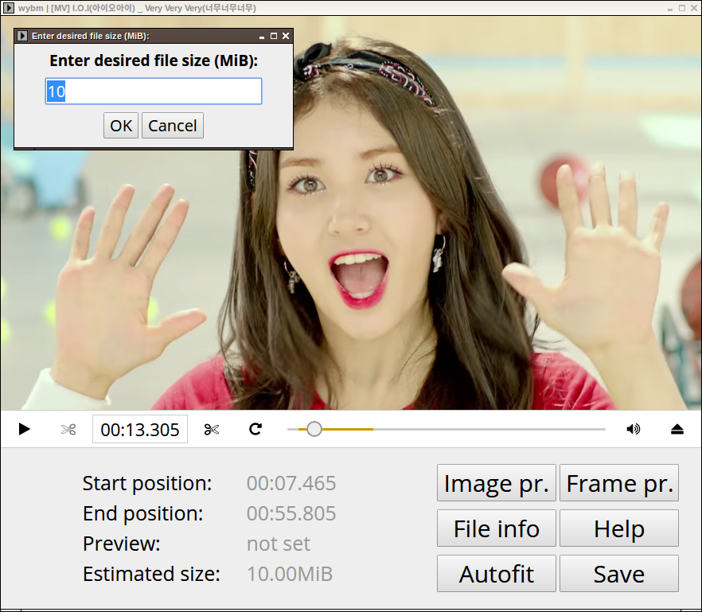Click the 'Enter desired file size (MiB):' heading
Screen dimensions: 702x612
point(154,60)
